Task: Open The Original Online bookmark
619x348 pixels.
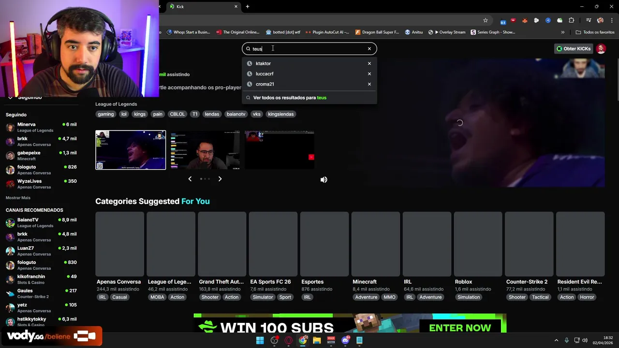Action: [237, 32]
